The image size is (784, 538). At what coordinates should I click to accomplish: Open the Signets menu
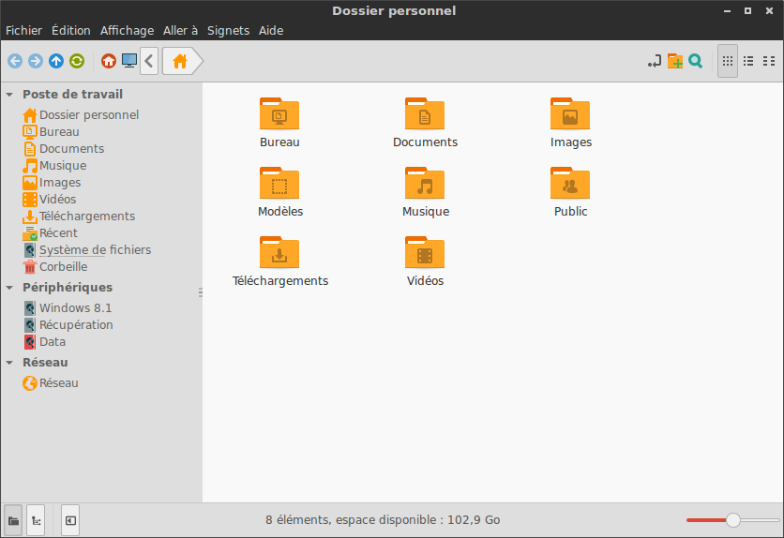click(228, 31)
